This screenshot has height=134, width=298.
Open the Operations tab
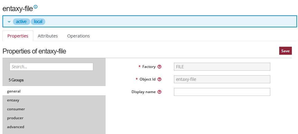[x=79, y=36]
